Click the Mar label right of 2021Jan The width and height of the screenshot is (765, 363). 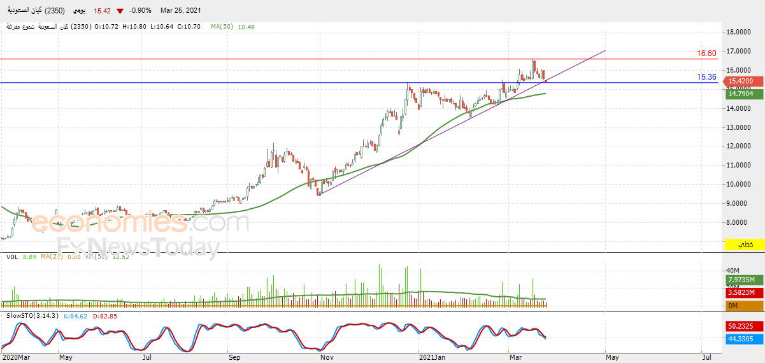tap(515, 358)
